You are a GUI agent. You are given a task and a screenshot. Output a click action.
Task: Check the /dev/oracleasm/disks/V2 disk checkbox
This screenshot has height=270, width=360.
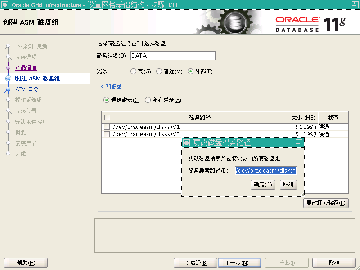pyautogui.click(x=107, y=134)
